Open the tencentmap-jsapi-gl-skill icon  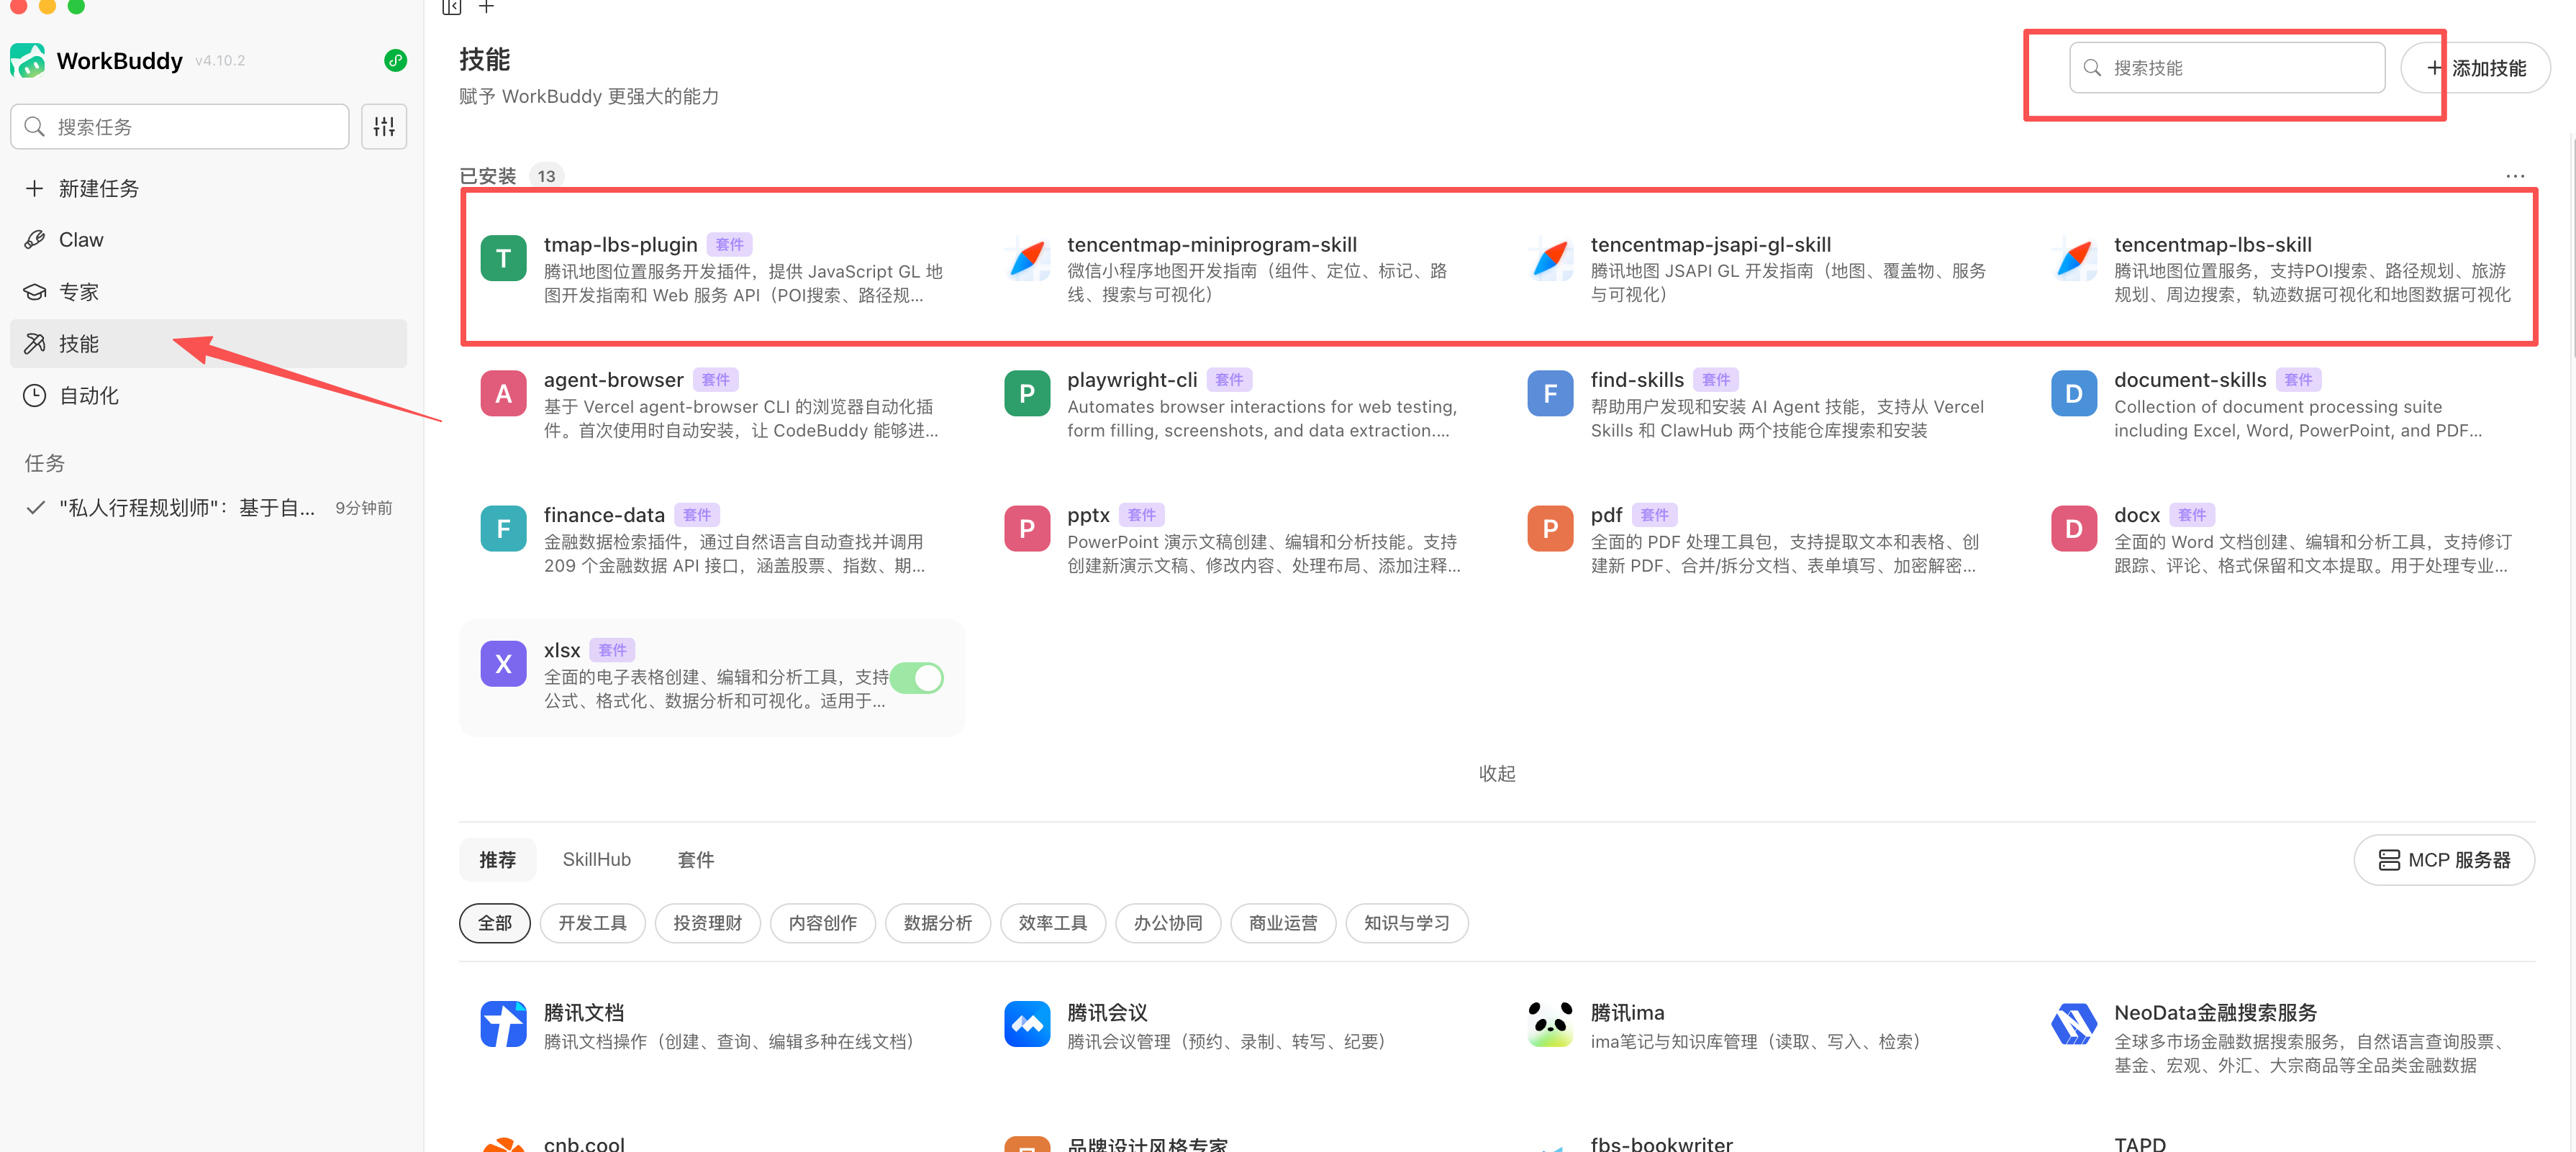pos(1550,259)
